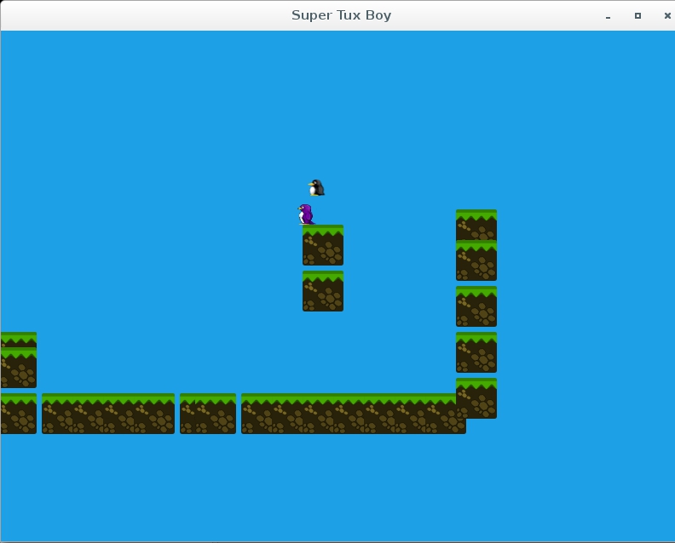Maximize the Super Tux Boy window

[637, 15]
